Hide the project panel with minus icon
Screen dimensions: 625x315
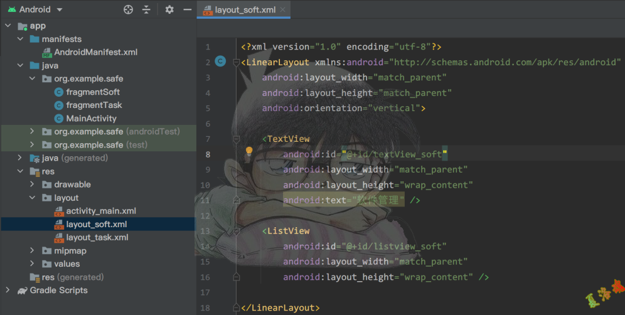[x=187, y=9]
